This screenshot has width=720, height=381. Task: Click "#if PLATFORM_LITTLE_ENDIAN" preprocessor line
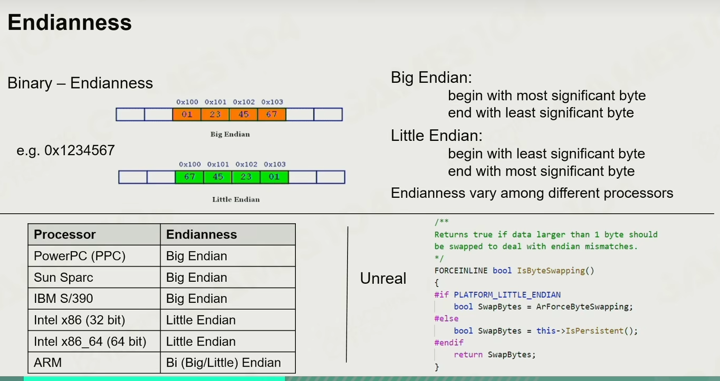[x=497, y=294]
